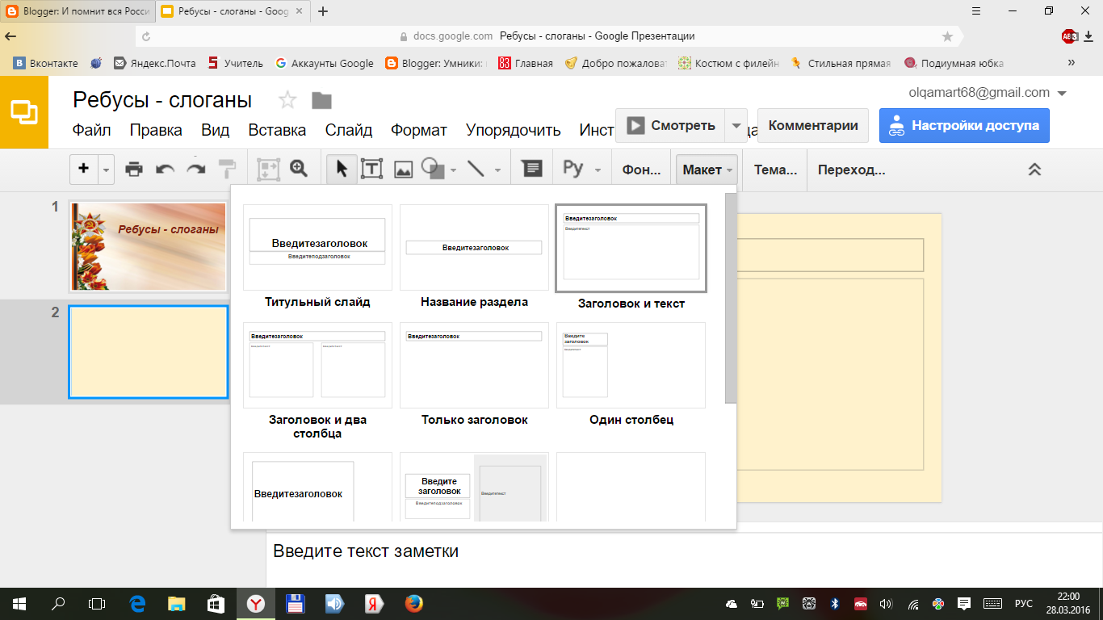Star the presentation Ребусы - слоганы

(x=287, y=100)
